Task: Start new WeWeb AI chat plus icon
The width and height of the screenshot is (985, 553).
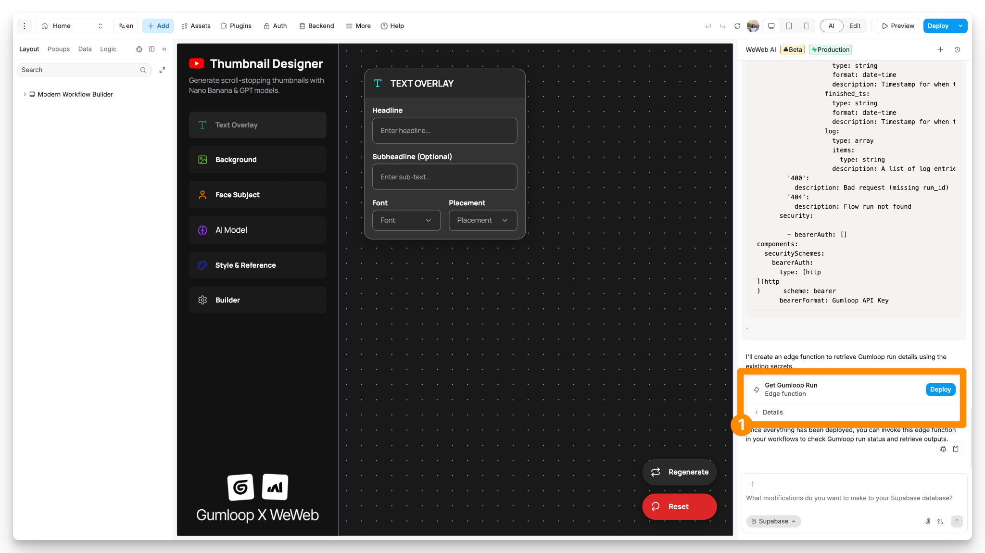Action: (940, 50)
